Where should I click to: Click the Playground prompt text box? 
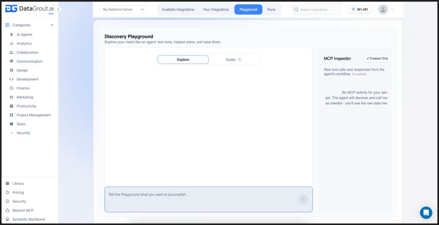click(209, 200)
